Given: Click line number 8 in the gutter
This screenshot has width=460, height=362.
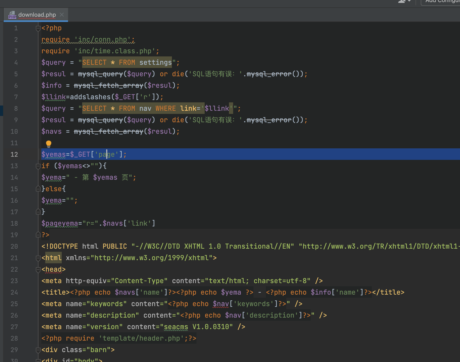Looking at the screenshot, I should click(x=16, y=108).
